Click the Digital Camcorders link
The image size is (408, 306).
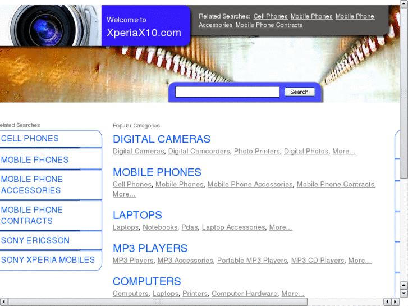tap(199, 151)
